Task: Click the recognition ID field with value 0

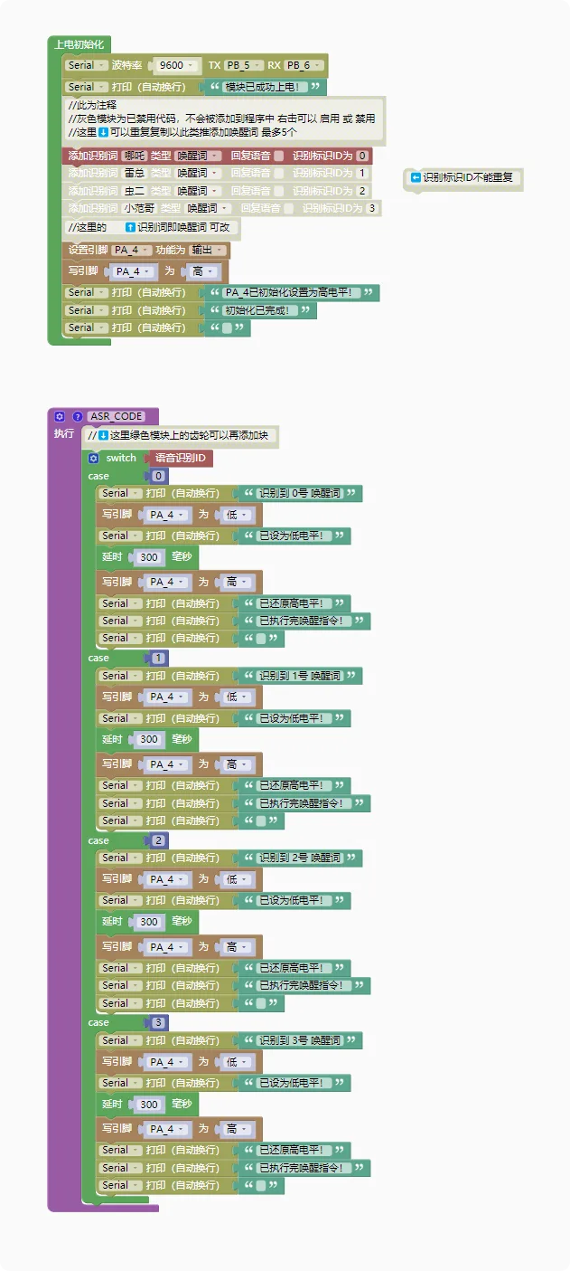Action: click(x=361, y=156)
